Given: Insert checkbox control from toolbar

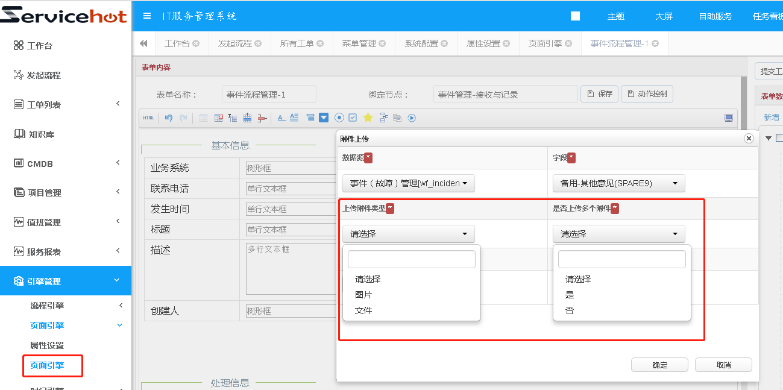Looking at the screenshot, I should click(353, 118).
